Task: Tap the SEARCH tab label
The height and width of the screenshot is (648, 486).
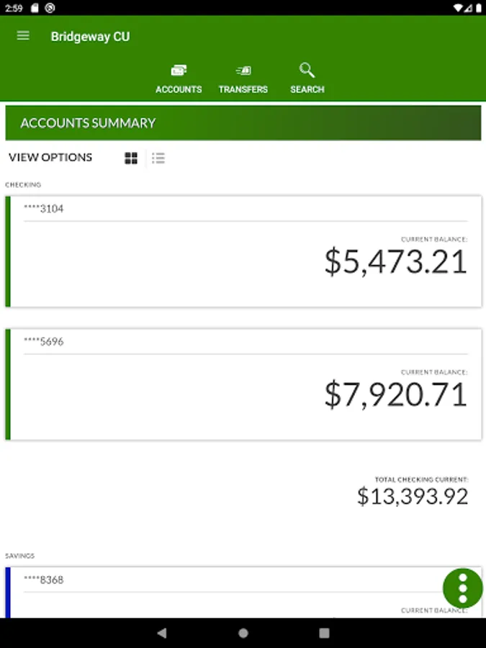Action: 307,89
